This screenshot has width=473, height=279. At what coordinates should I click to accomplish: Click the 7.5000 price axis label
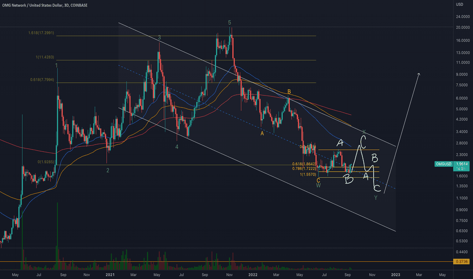(x=463, y=85)
